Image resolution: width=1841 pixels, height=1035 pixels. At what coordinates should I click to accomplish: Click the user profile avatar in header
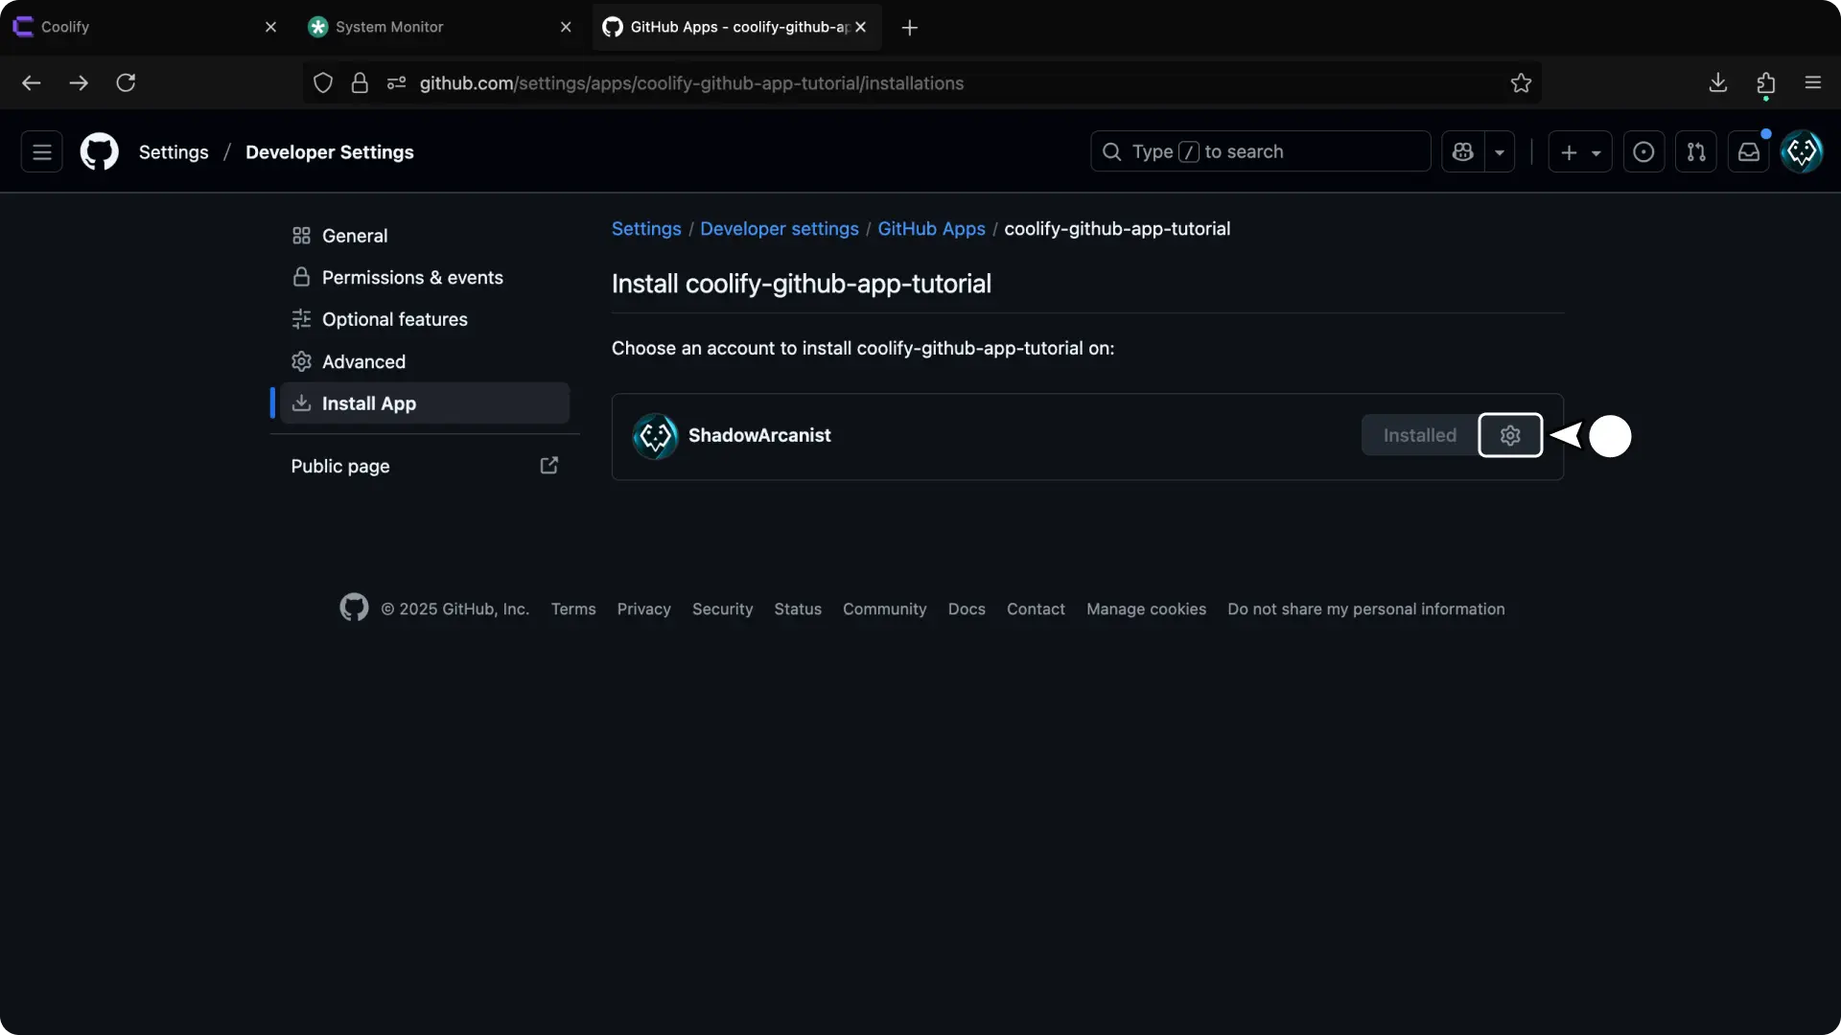tap(1801, 151)
